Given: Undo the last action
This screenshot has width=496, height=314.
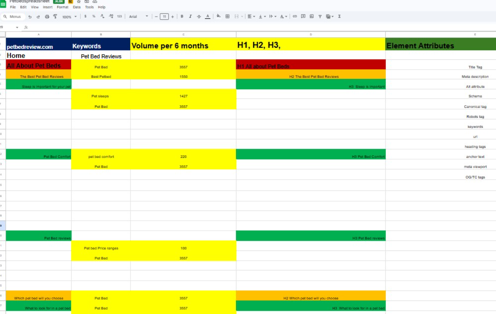Looking at the screenshot, I should point(30,16).
